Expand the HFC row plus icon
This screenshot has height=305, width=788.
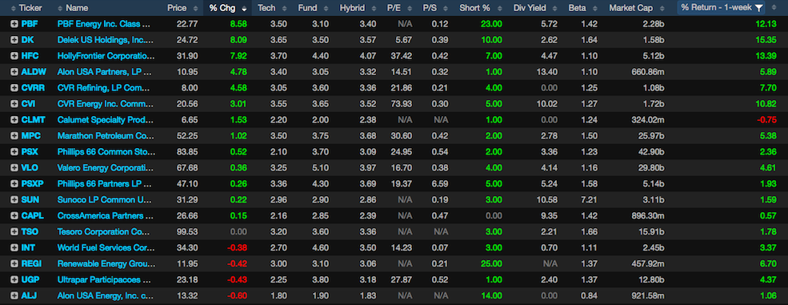(x=14, y=56)
